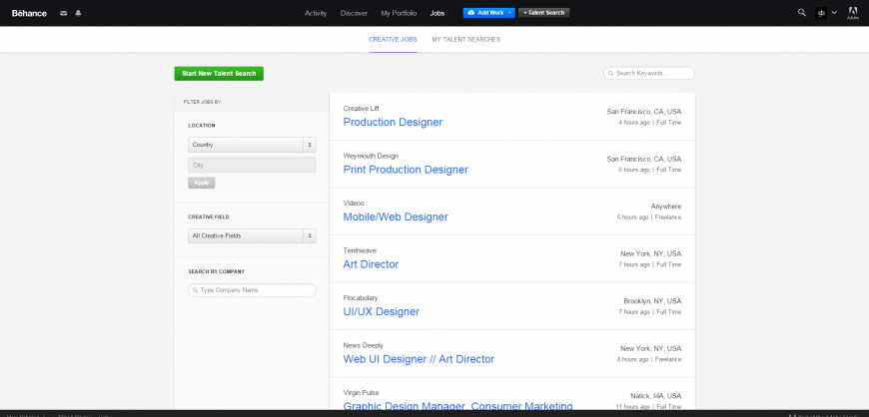Viewport: 869px width, 417px height.
Task: Open Web UI Designer // Art Director job
Action: pyautogui.click(x=419, y=359)
